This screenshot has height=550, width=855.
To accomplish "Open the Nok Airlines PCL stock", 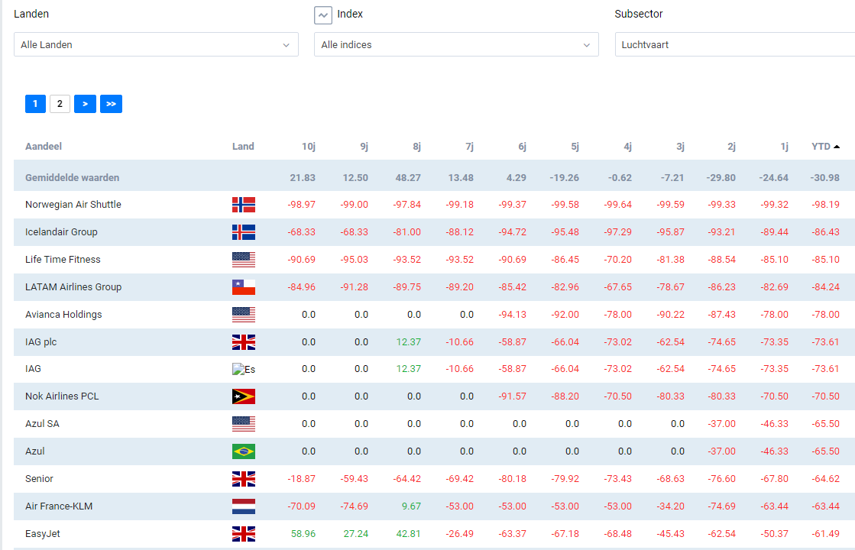I will tap(62, 396).
